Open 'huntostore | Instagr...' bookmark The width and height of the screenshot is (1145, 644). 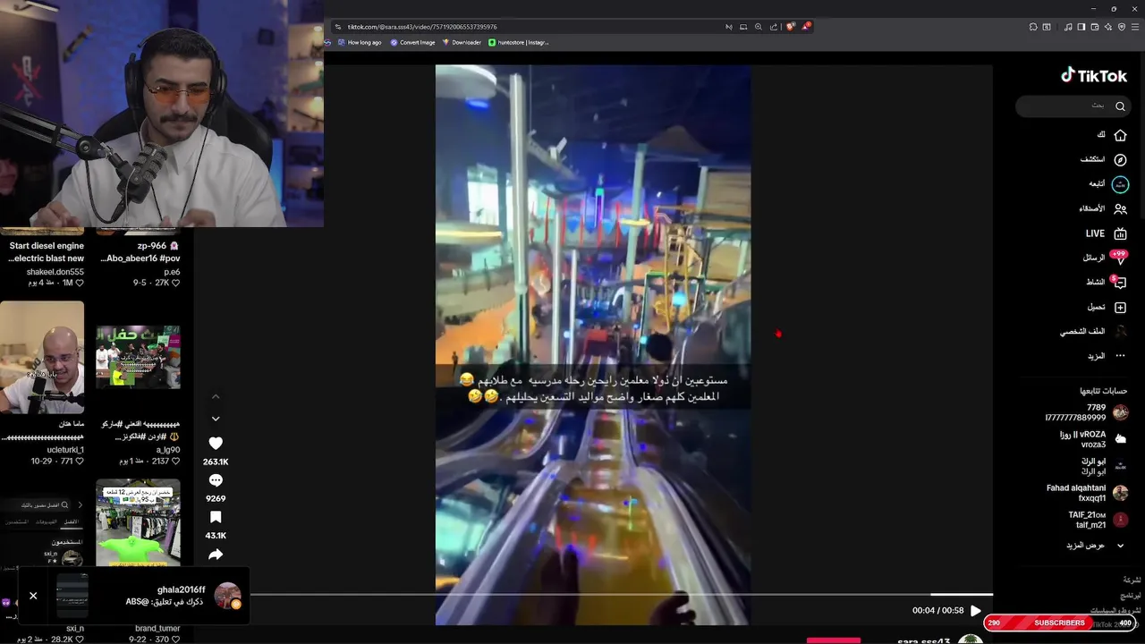519,42
